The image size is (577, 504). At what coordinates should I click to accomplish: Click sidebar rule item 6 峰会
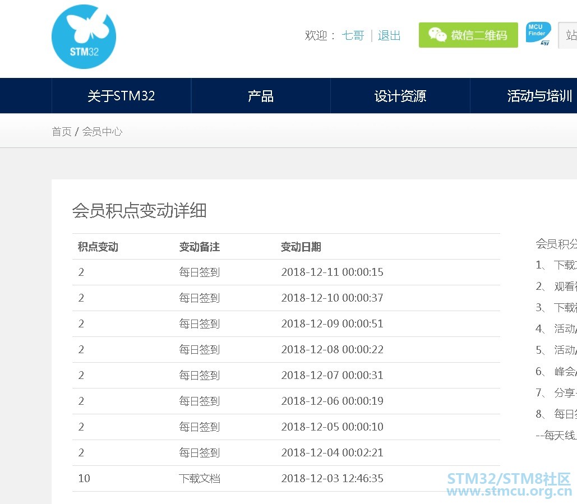click(x=556, y=371)
